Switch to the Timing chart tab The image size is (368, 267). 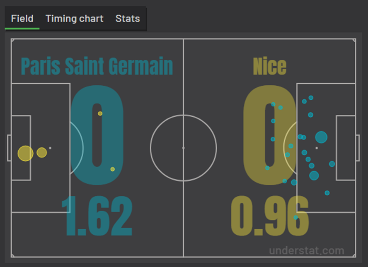click(75, 19)
